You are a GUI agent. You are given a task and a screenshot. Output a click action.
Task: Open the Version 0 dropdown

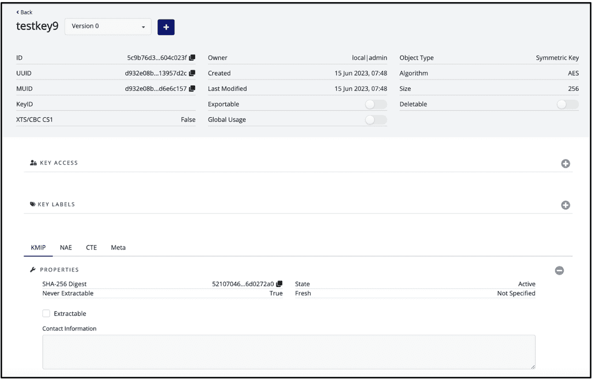click(107, 26)
